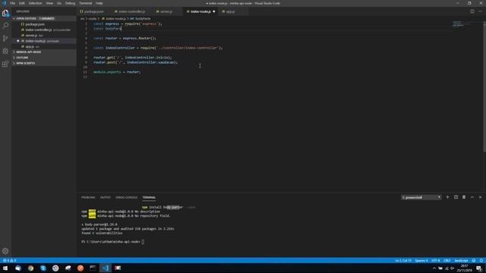Expand the MINHA-API-NODE folder section
This screenshot has width=486, height=273.
(44, 52)
